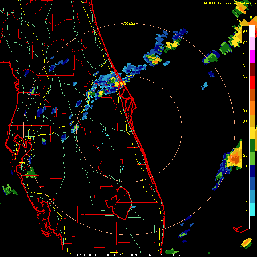Select the light green legend swatch
This screenshot has width=257, height=257.
click(252, 158)
